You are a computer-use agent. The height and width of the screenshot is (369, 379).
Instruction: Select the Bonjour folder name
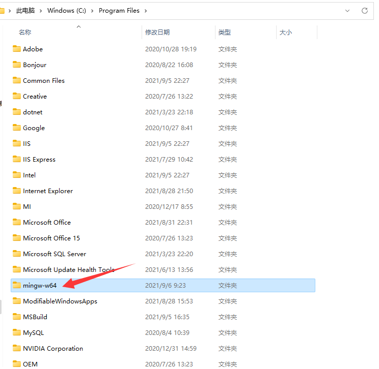coord(35,65)
